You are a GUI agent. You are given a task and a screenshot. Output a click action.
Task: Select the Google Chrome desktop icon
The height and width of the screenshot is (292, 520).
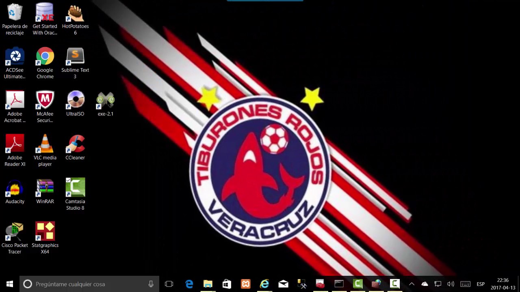pyautogui.click(x=45, y=63)
